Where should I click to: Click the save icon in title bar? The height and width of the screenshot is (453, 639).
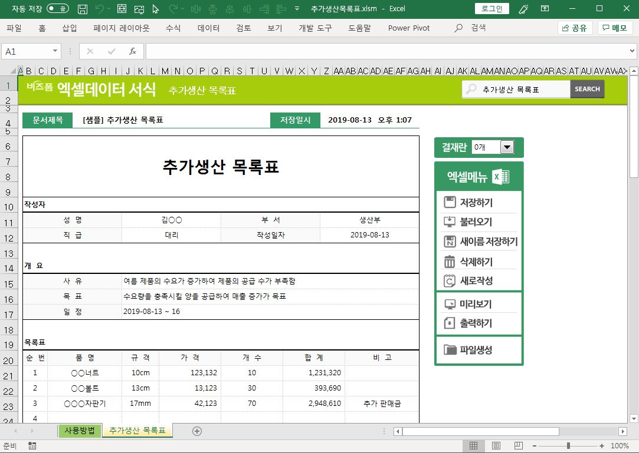pyautogui.click(x=83, y=9)
